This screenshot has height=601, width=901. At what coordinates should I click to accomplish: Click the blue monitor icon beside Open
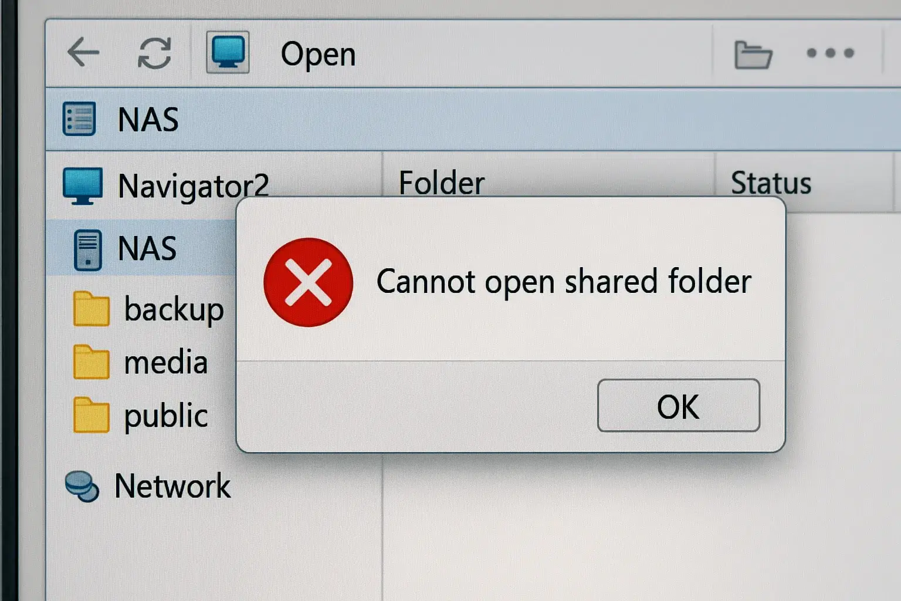point(228,52)
